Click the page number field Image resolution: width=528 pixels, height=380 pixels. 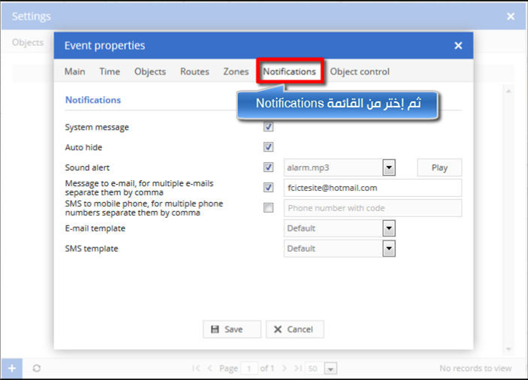(x=249, y=369)
